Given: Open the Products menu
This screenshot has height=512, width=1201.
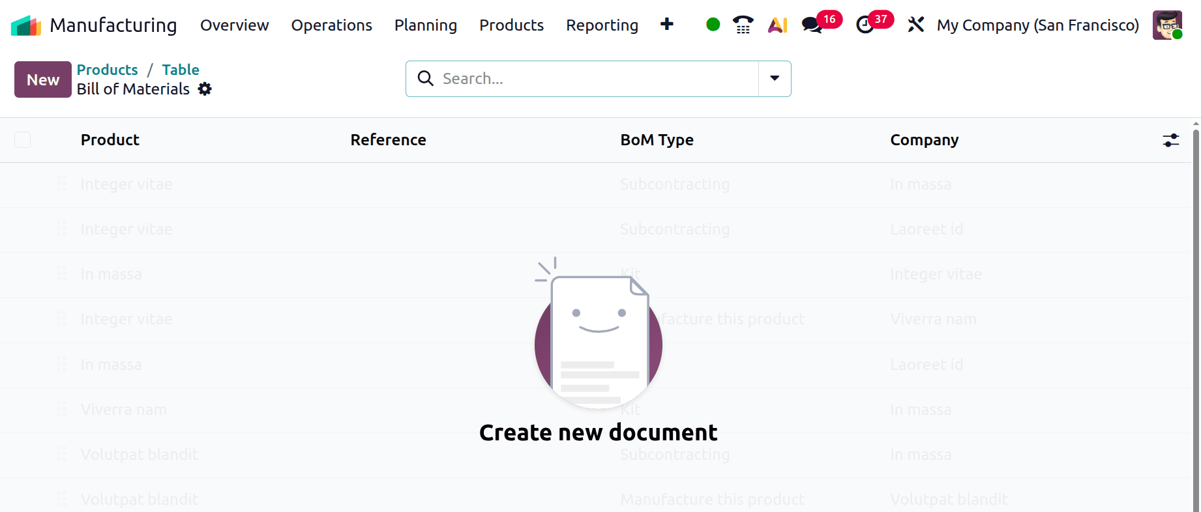Looking at the screenshot, I should coord(512,25).
